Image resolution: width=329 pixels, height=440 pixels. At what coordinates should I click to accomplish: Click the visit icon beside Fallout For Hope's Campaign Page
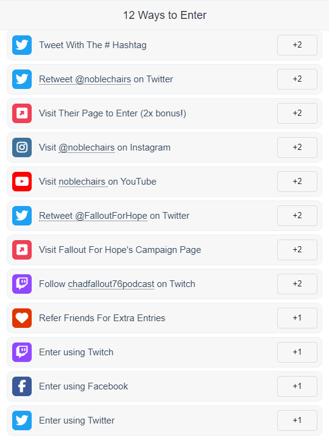22,250
